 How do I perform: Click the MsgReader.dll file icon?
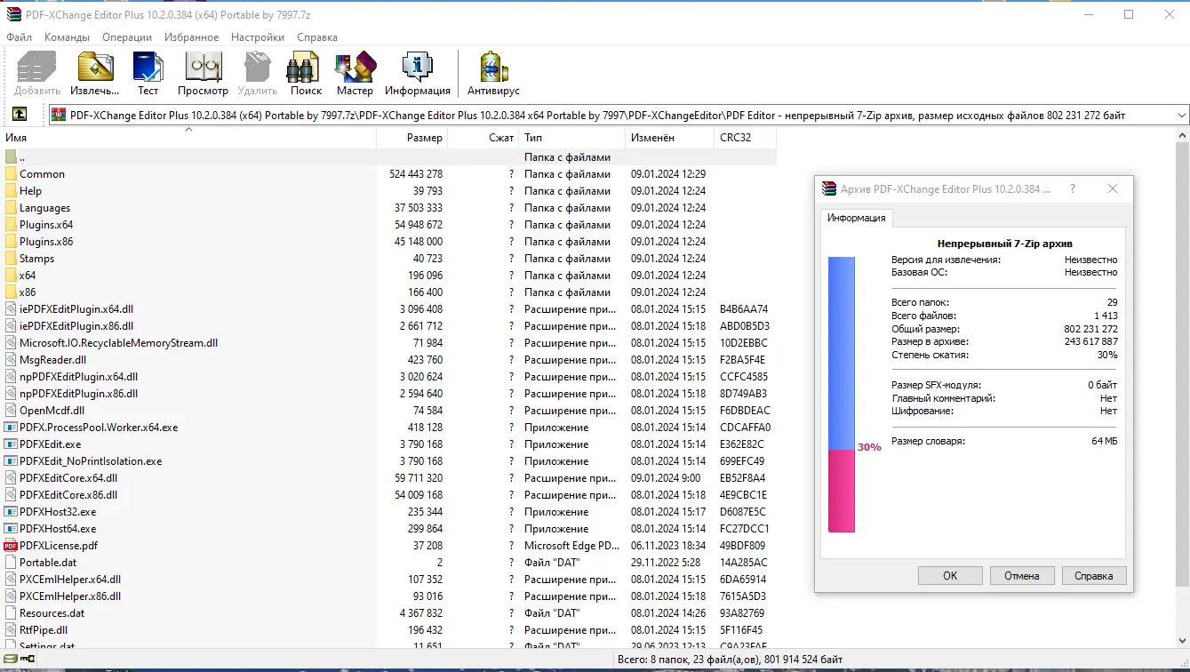pyautogui.click(x=11, y=360)
